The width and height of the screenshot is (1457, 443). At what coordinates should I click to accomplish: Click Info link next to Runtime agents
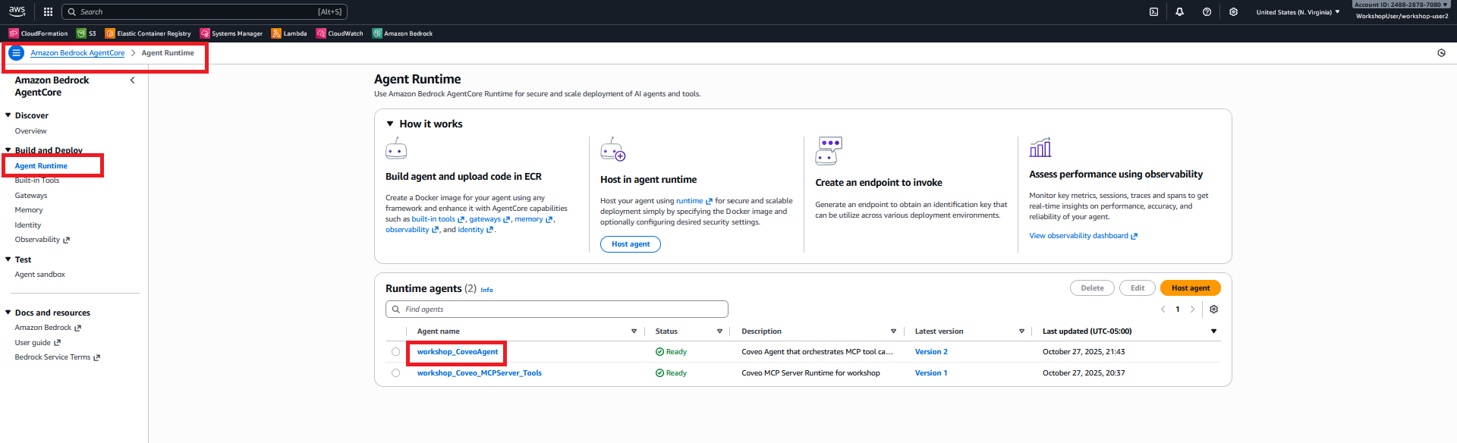[486, 290]
